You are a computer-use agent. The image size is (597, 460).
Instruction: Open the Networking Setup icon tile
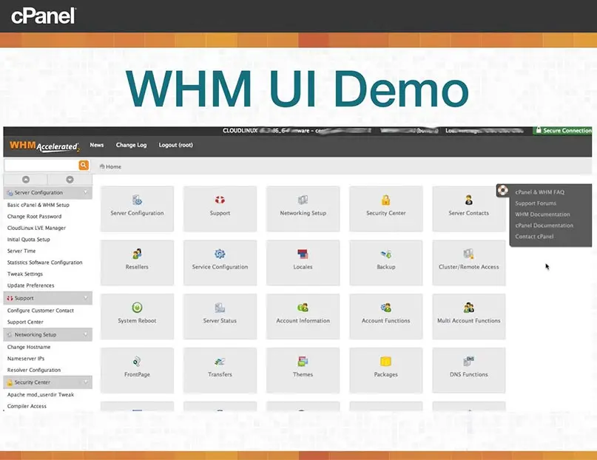303,205
